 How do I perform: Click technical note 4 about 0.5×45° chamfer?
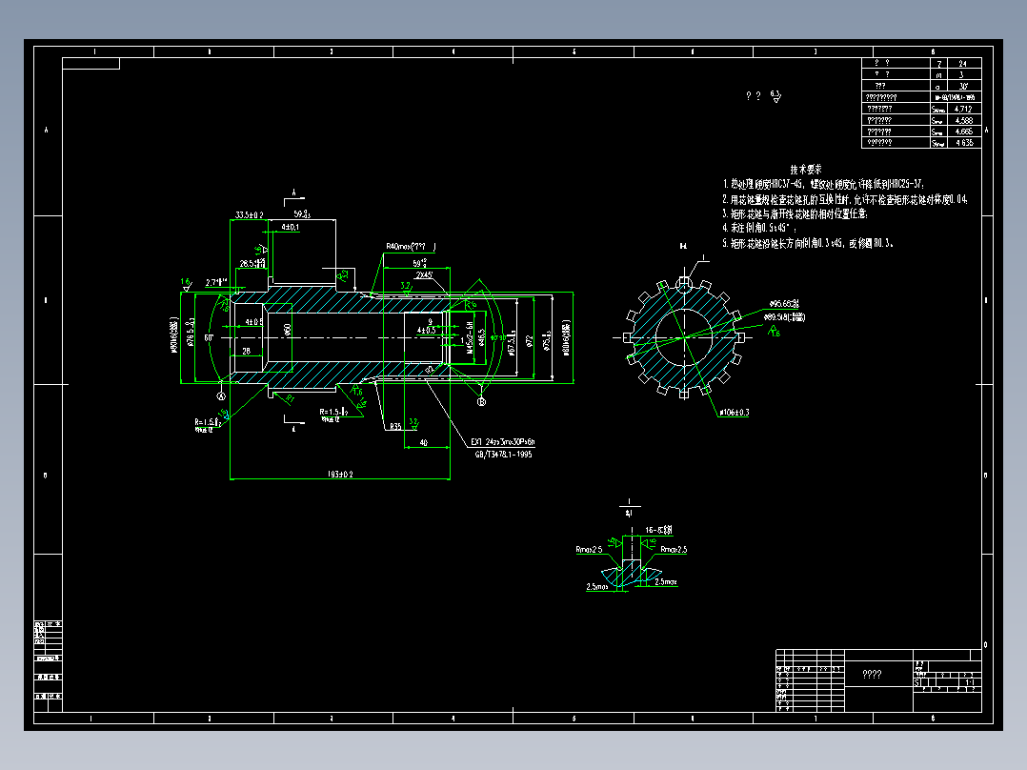760,228
